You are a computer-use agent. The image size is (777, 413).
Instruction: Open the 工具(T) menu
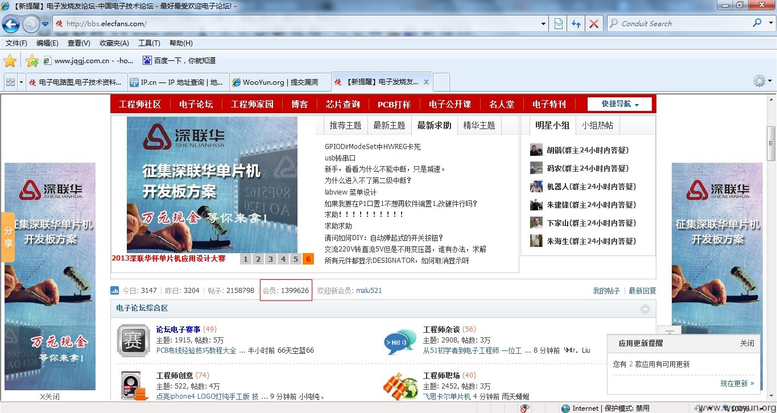pos(149,43)
